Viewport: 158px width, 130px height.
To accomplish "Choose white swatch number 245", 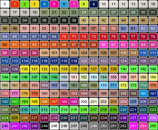I will click(x=54, y=126).
